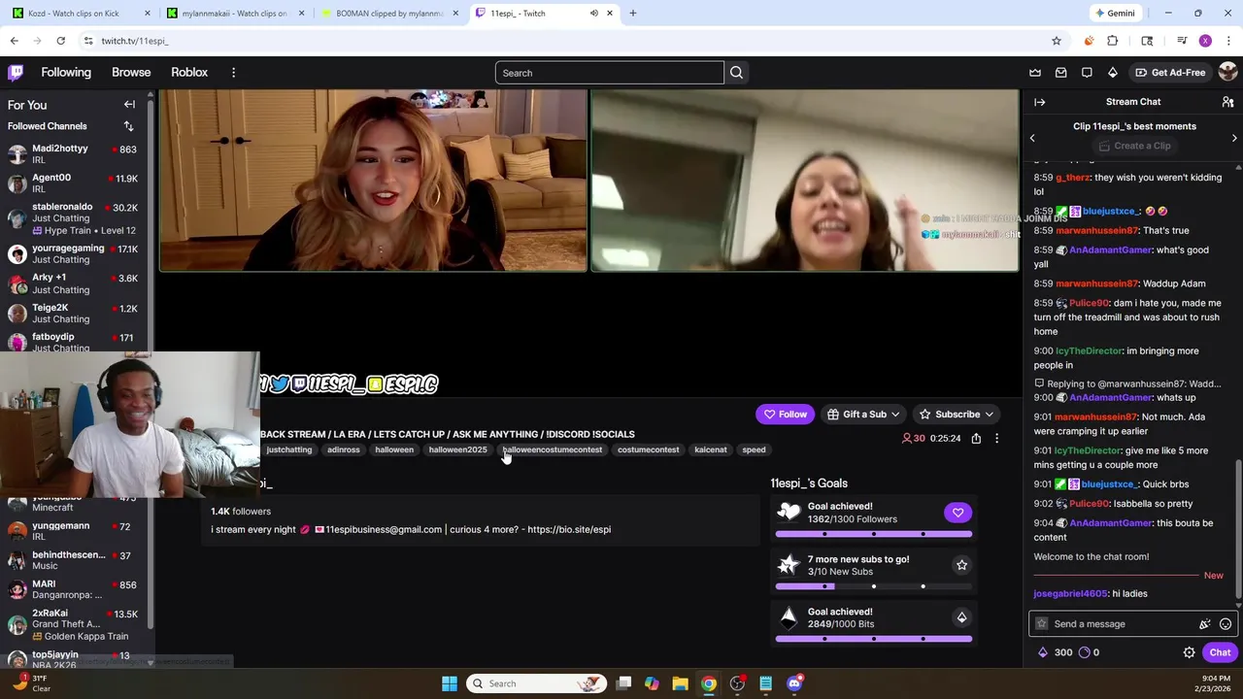Image resolution: width=1243 pixels, height=699 pixels.
Task: Open the Gemini button in Chrome
Action: tap(1114, 14)
